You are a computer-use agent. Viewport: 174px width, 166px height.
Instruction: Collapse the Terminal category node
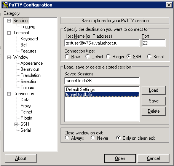[9, 33]
